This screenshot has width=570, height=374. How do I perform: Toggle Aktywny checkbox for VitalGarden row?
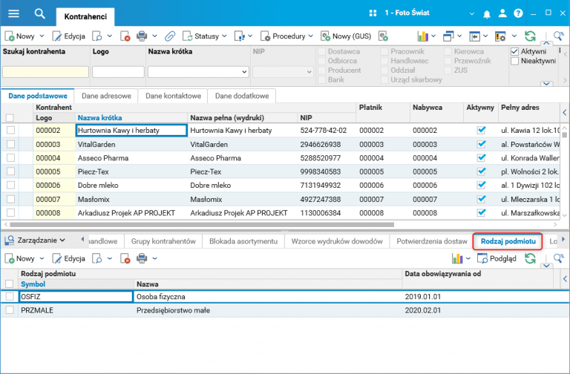pyautogui.click(x=481, y=145)
